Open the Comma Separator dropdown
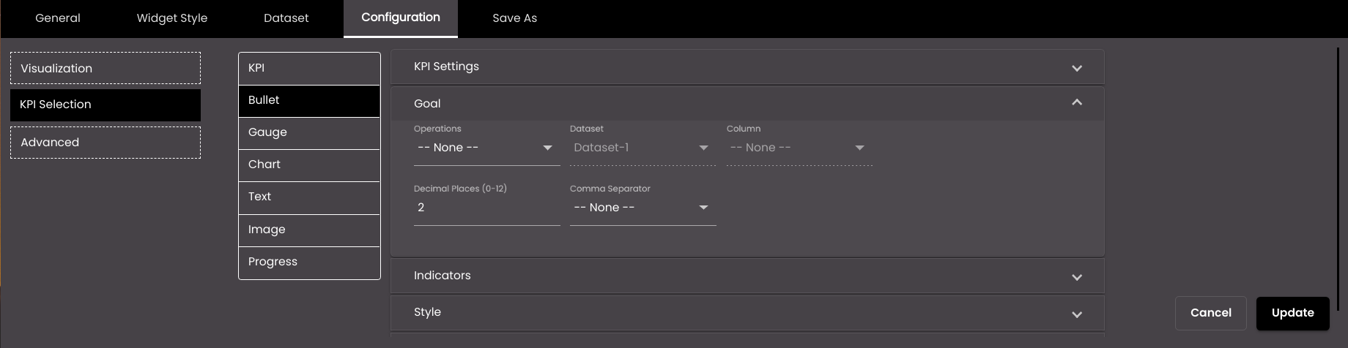 (642, 208)
